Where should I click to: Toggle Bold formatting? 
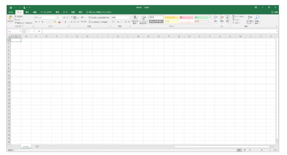click(x=37, y=21)
